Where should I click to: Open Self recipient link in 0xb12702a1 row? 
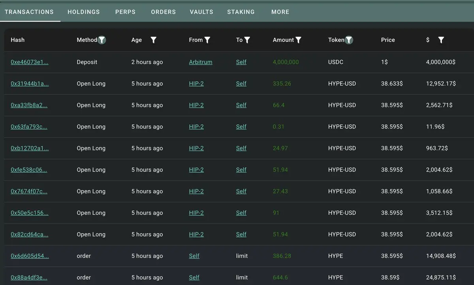pos(241,148)
